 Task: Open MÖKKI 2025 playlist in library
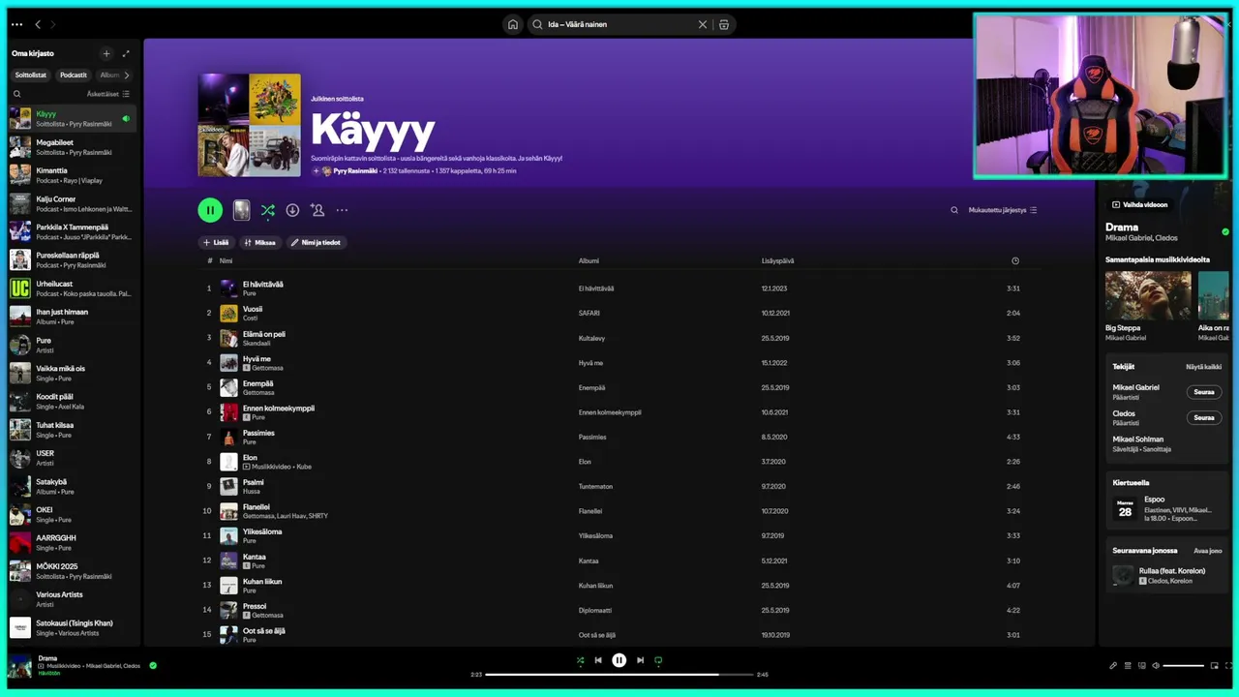click(x=73, y=571)
